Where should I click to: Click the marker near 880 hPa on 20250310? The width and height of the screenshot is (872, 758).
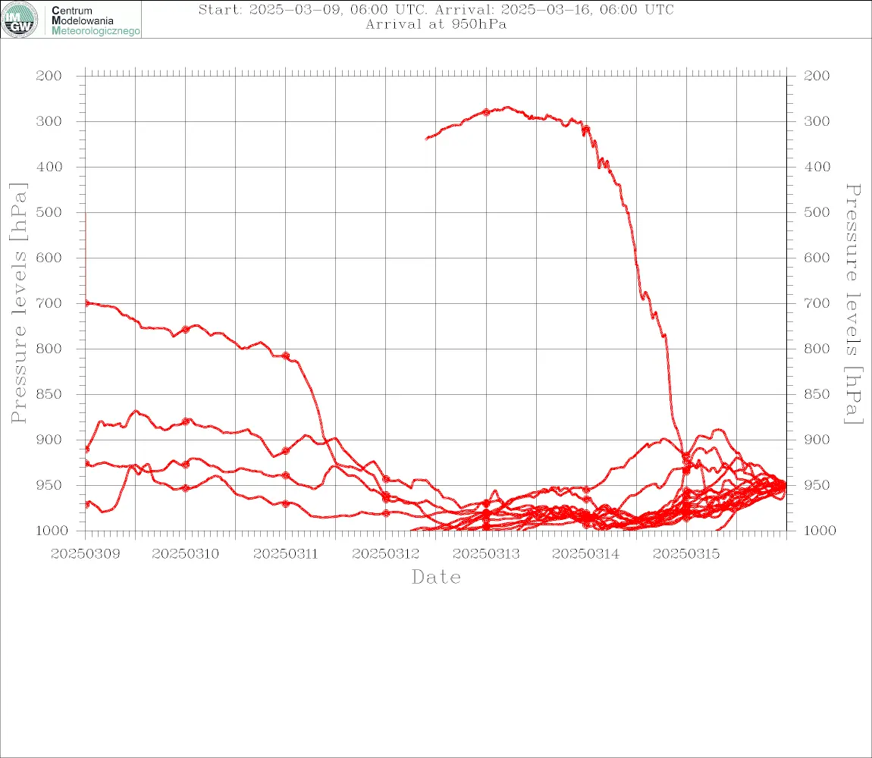[186, 421]
